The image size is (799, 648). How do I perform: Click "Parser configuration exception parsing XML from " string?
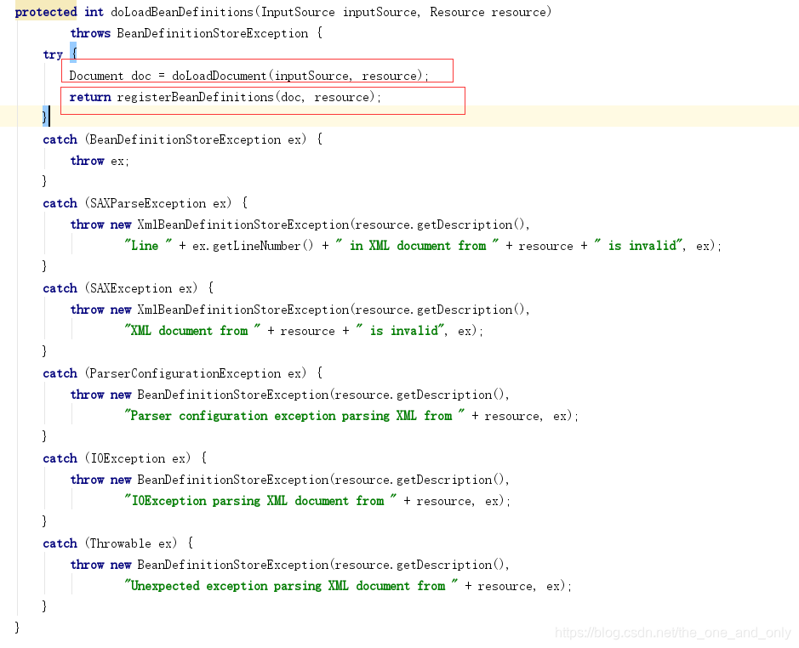(294, 416)
